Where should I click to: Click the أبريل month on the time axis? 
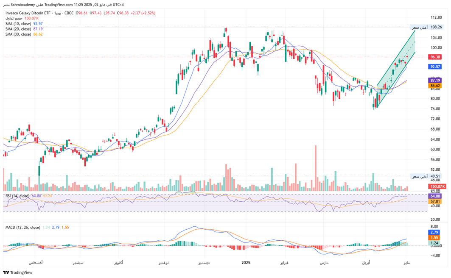tap(366, 263)
